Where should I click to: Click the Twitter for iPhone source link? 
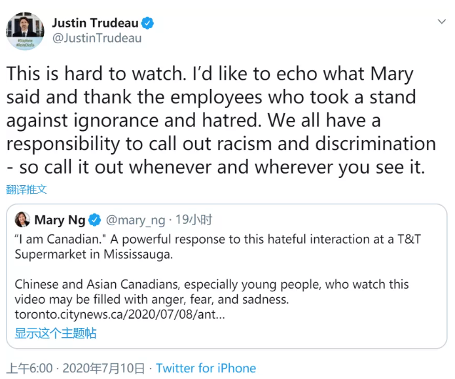point(206,369)
